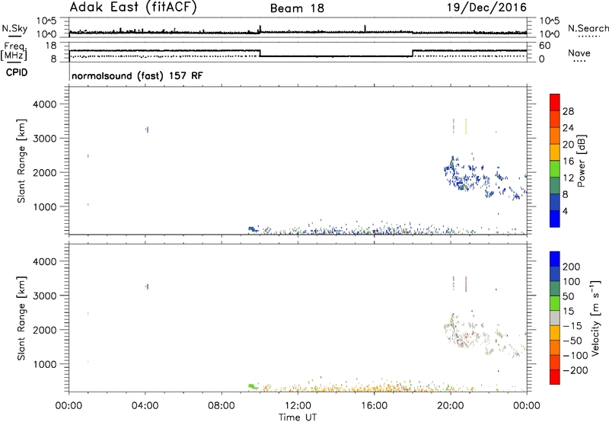This screenshot has width=609, height=422.
Task: Click Power color bar segment between 24 and 28
Action: [555, 120]
